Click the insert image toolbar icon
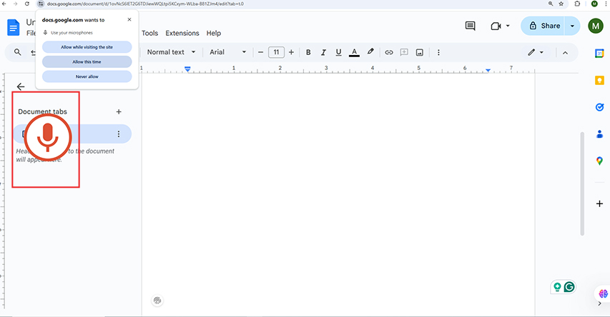Viewport: 610px width, 317px height. [419, 52]
